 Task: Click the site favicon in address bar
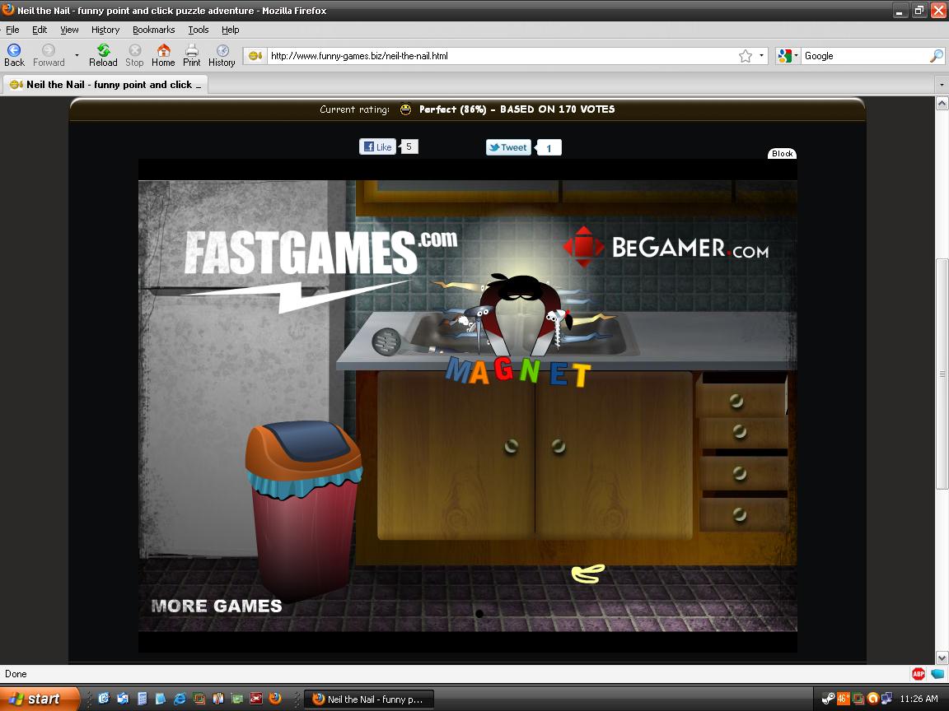coord(255,56)
